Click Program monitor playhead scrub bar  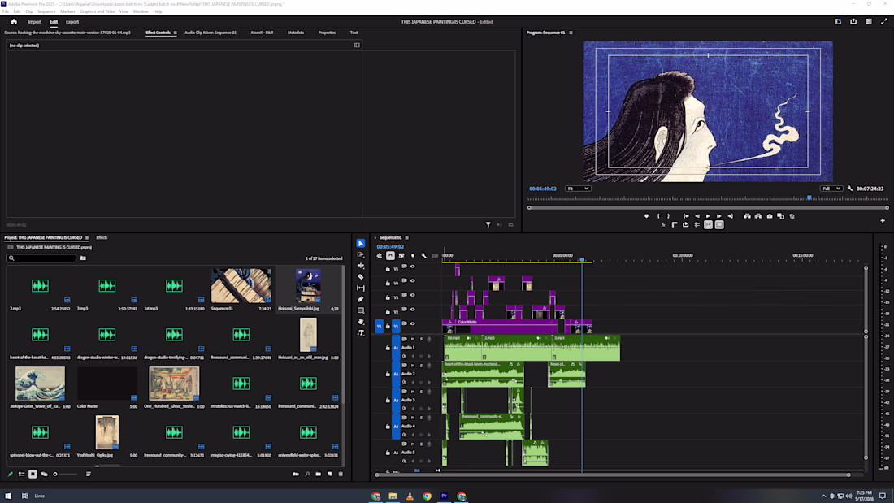coord(708,198)
